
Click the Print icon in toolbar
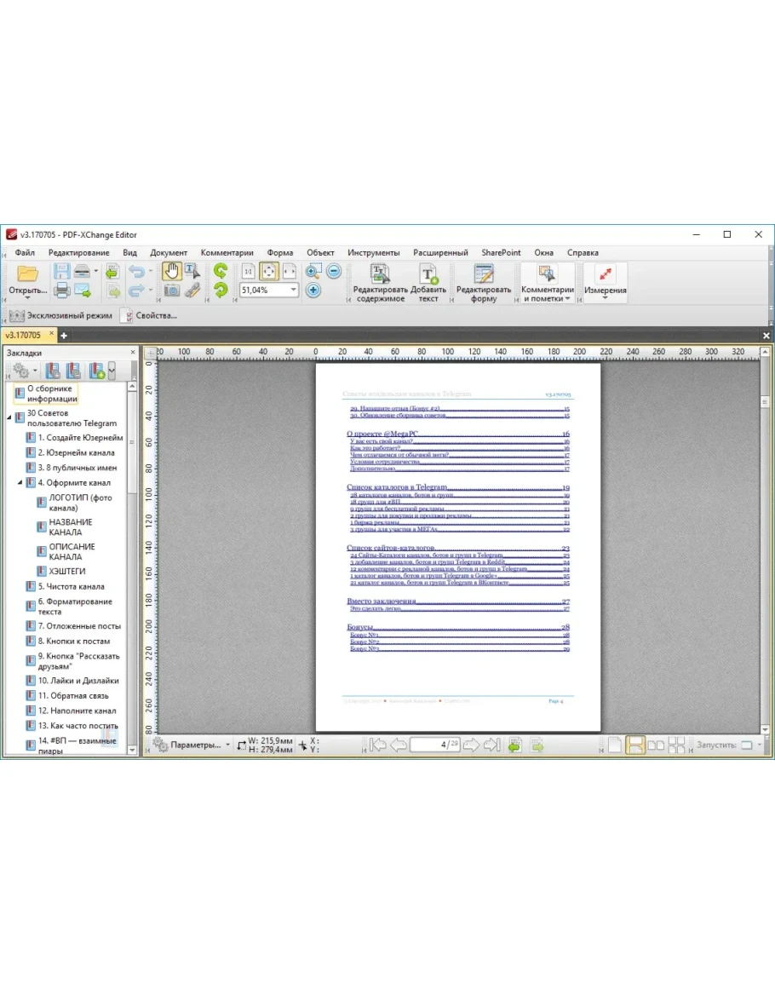(x=62, y=291)
